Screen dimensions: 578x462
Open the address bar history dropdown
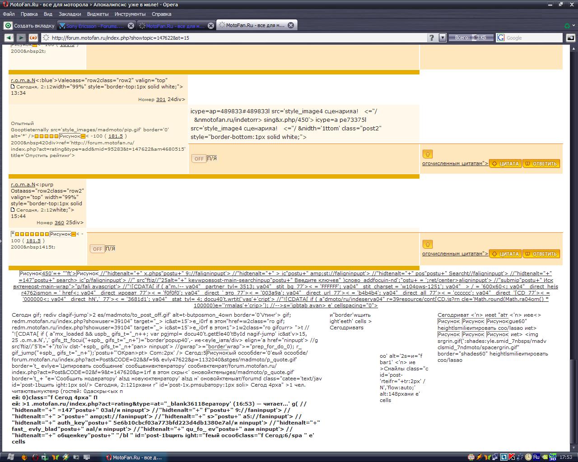click(443, 38)
